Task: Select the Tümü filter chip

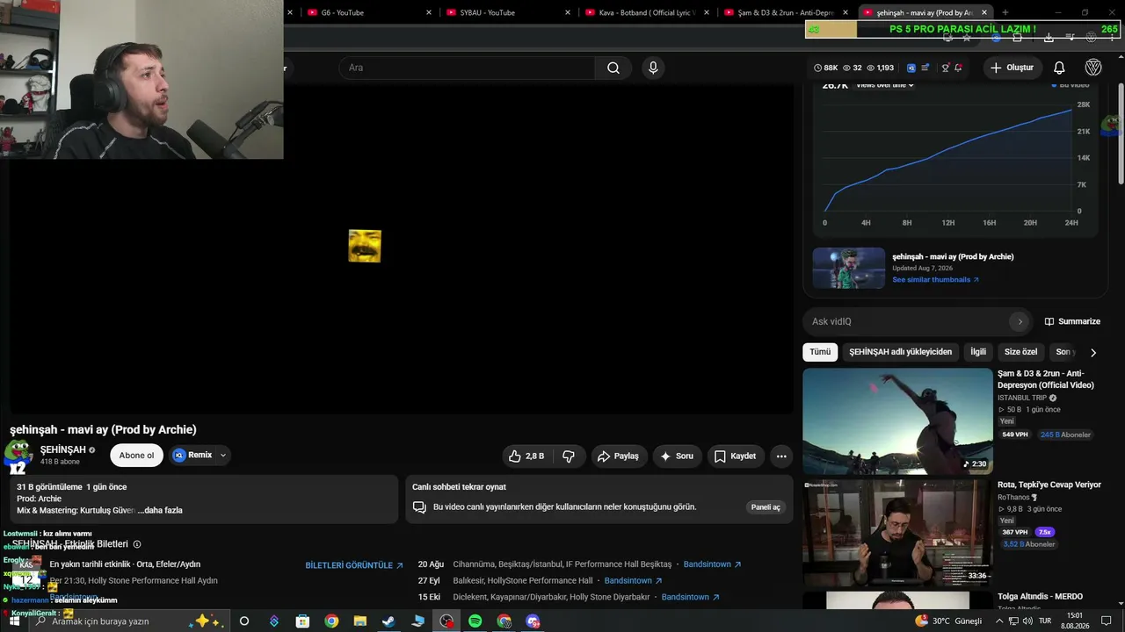Action: (x=820, y=352)
